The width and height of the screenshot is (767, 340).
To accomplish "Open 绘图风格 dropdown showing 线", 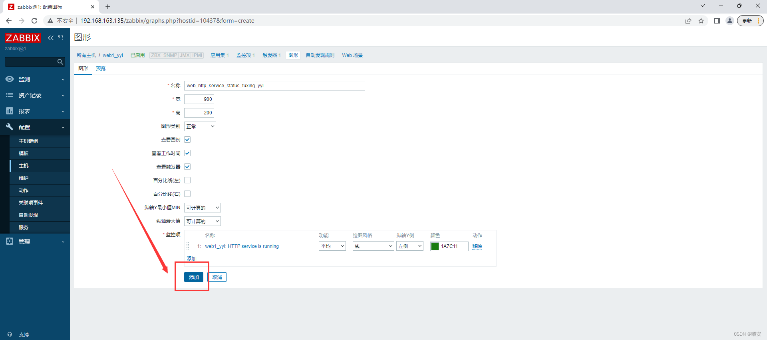I will pyautogui.click(x=374, y=246).
